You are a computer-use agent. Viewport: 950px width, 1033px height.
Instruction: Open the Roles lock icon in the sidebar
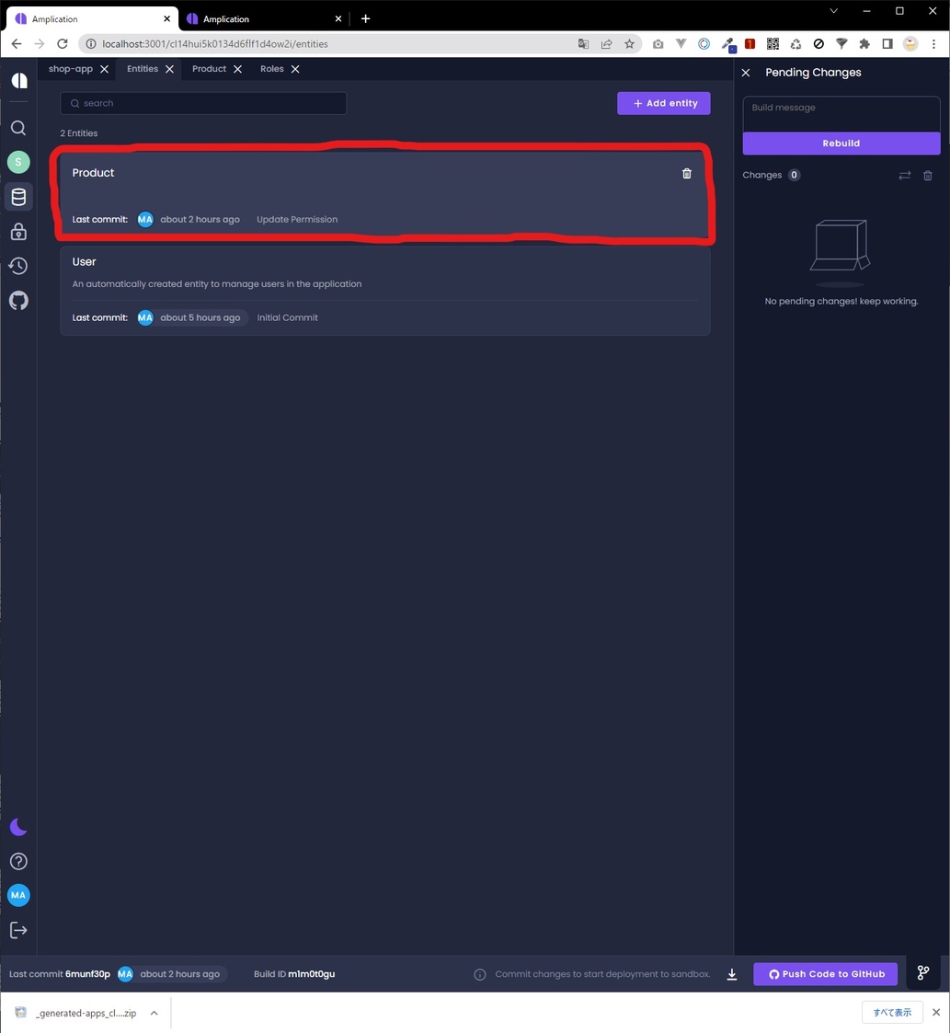click(18, 231)
